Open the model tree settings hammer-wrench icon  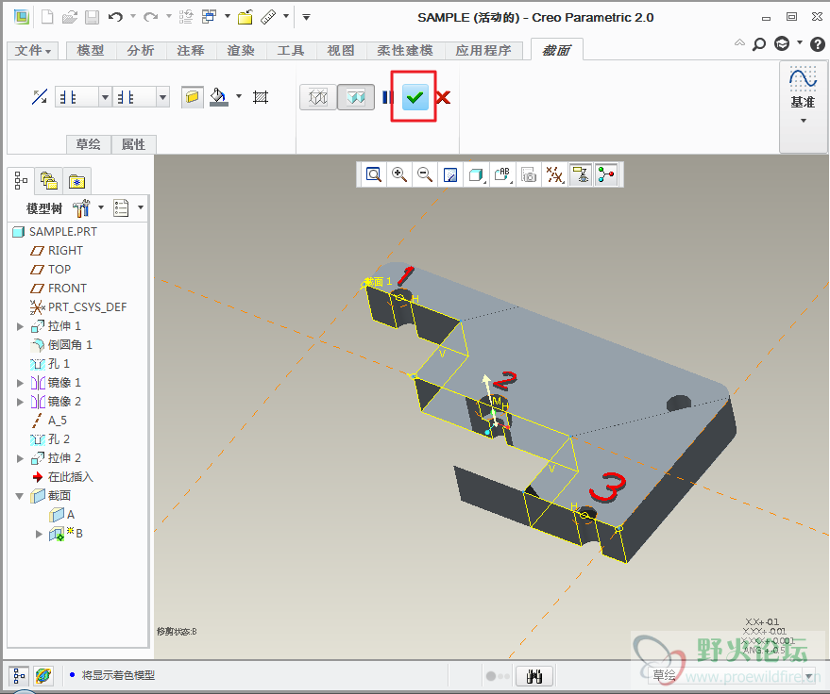[x=81, y=208]
